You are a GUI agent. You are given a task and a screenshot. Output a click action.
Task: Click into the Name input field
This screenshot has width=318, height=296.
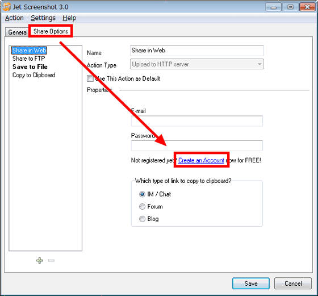click(x=196, y=51)
